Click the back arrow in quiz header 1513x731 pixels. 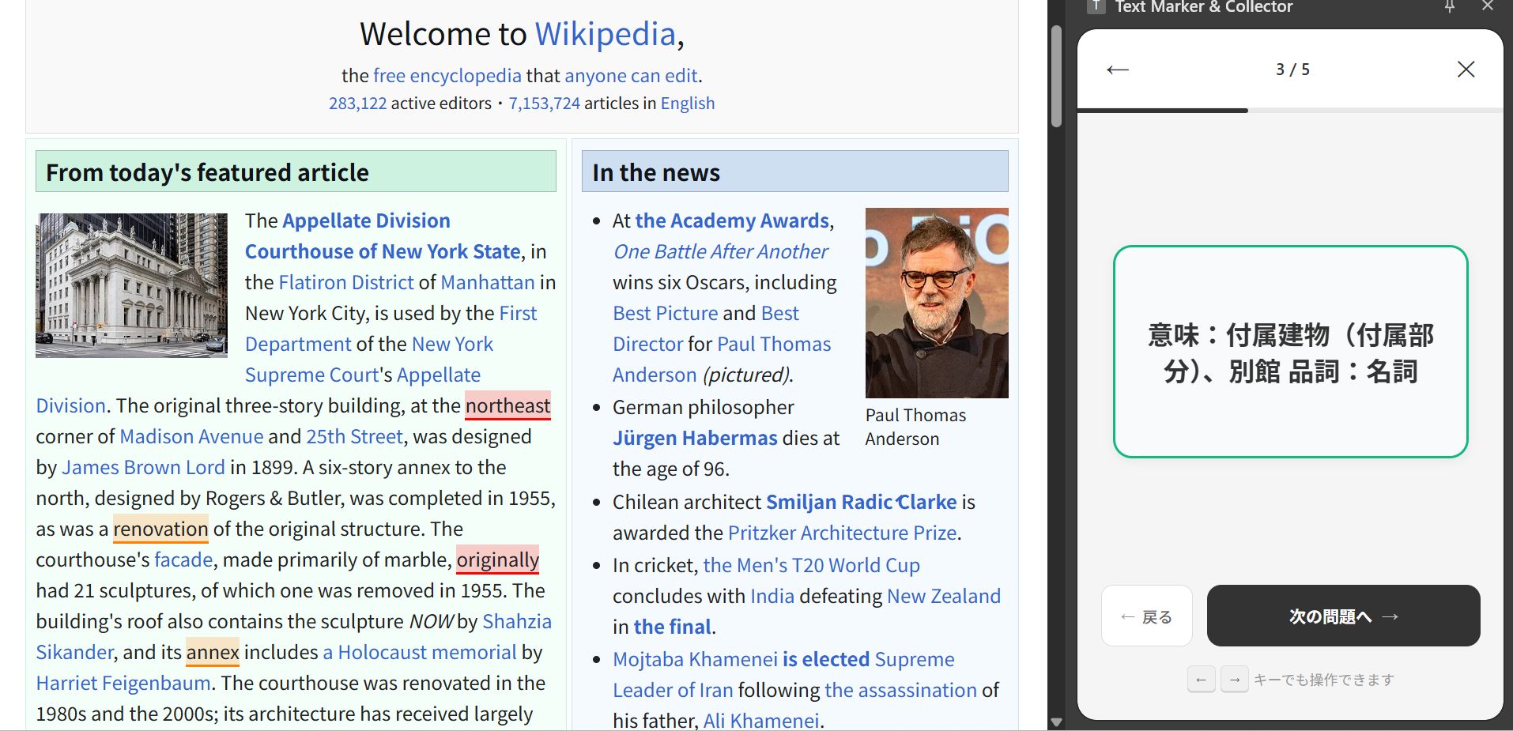click(1117, 70)
